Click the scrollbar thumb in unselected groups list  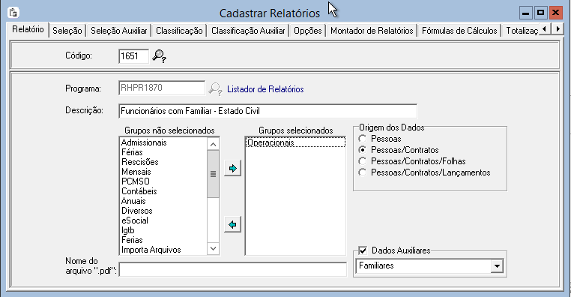coord(213,174)
